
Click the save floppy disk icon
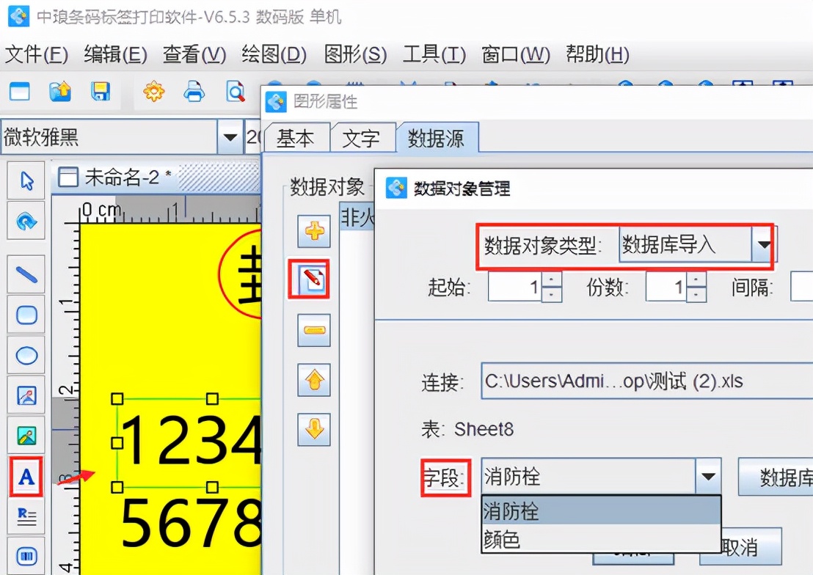point(100,92)
